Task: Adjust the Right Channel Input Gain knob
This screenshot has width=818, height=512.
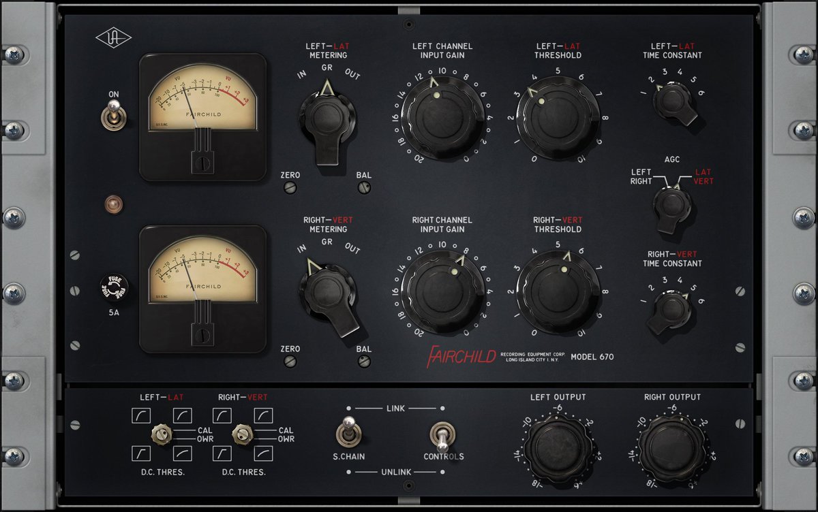Action: point(442,291)
